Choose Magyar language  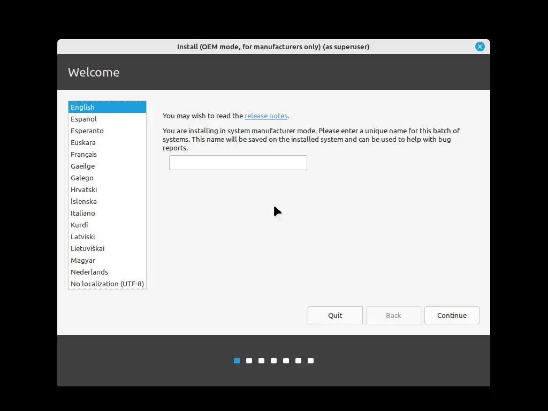point(107,261)
